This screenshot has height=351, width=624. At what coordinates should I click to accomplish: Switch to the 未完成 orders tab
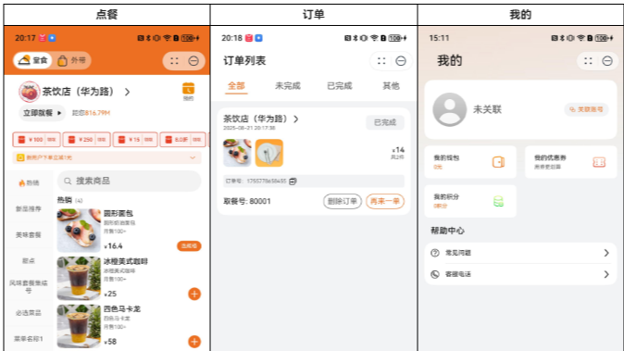(288, 86)
